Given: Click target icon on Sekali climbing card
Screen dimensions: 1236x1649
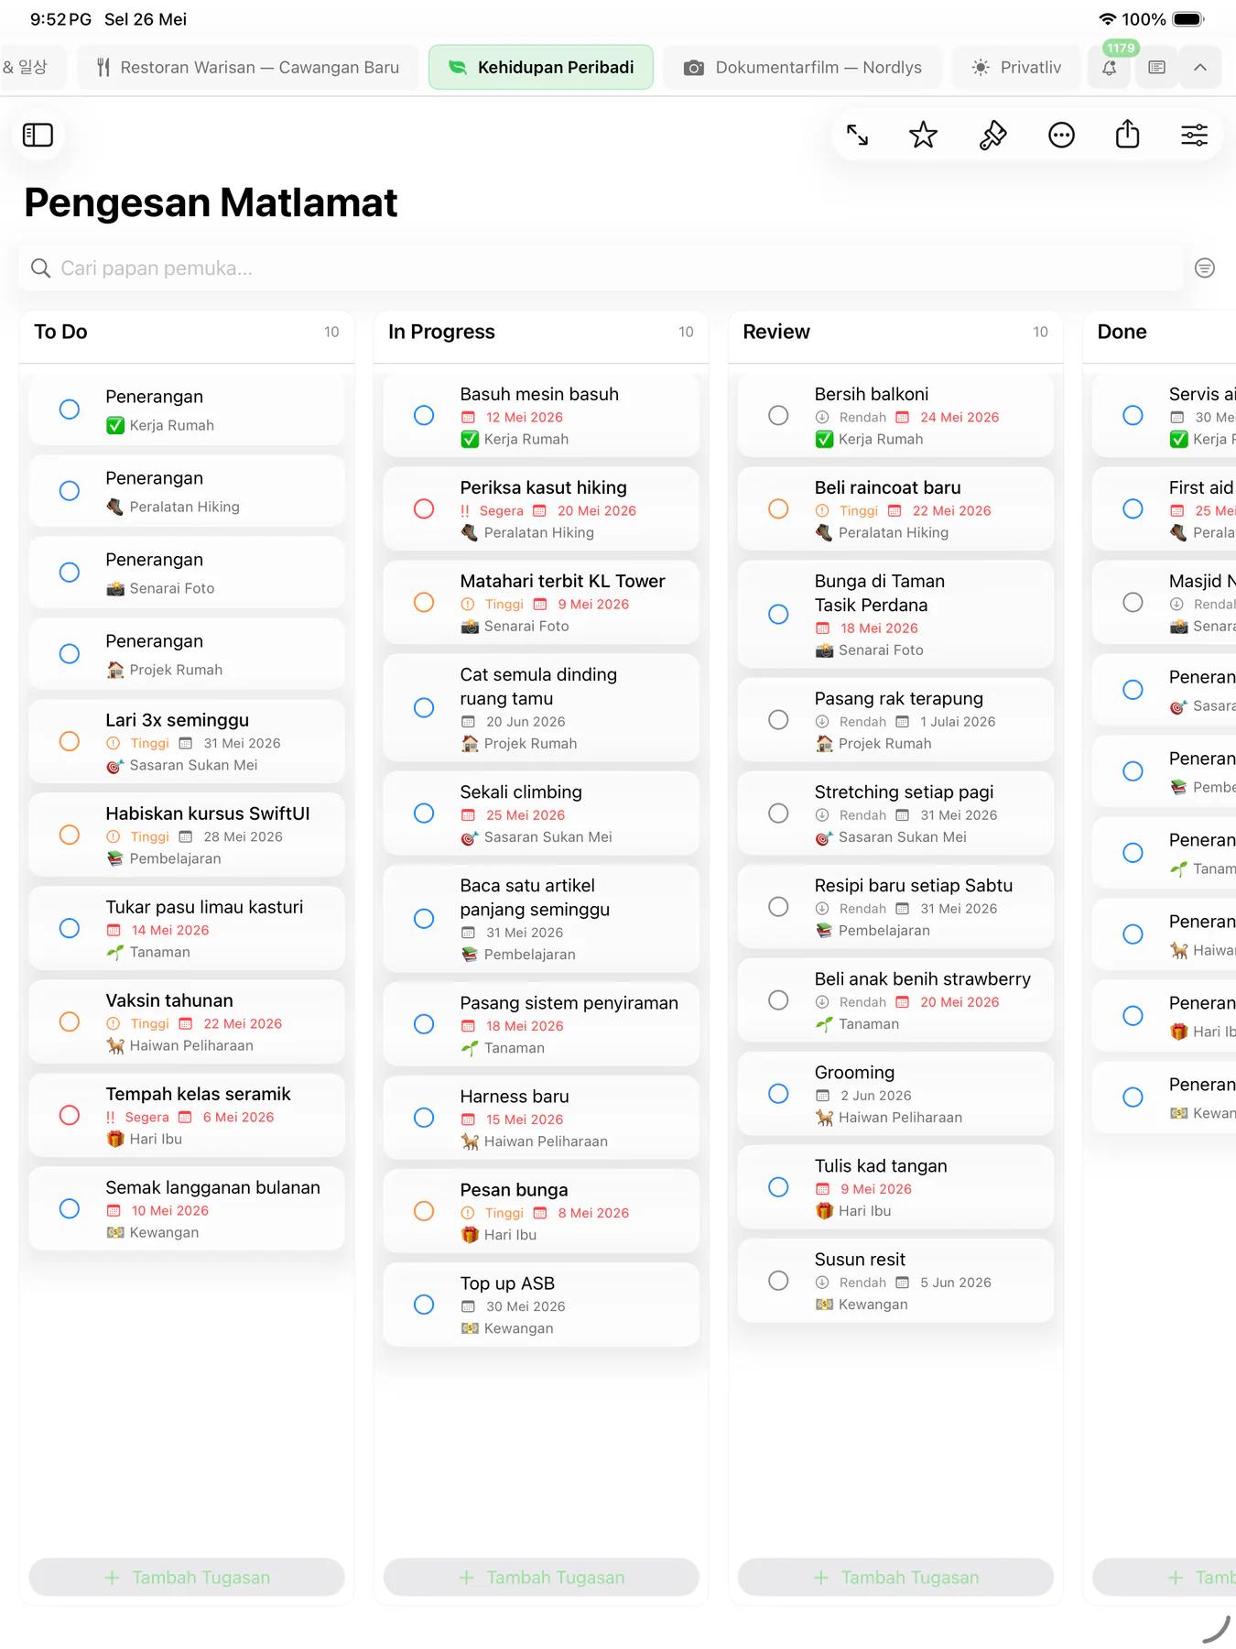Looking at the screenshot, I should coord(469,836).
